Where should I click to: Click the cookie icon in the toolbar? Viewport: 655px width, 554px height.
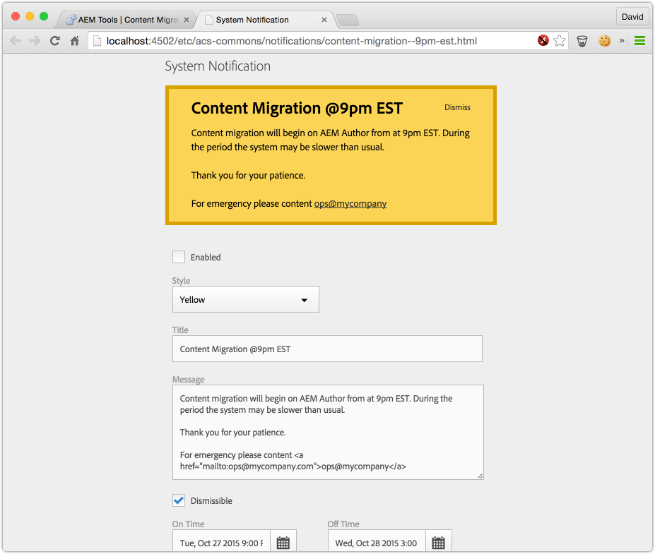[605, 41]
